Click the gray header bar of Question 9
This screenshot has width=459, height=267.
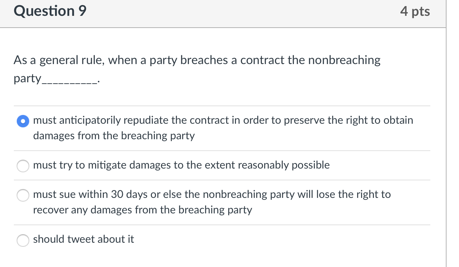[x=223, y=13]
